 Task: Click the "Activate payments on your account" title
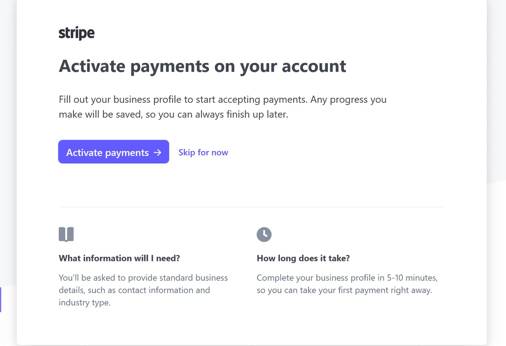click(202, 66)
